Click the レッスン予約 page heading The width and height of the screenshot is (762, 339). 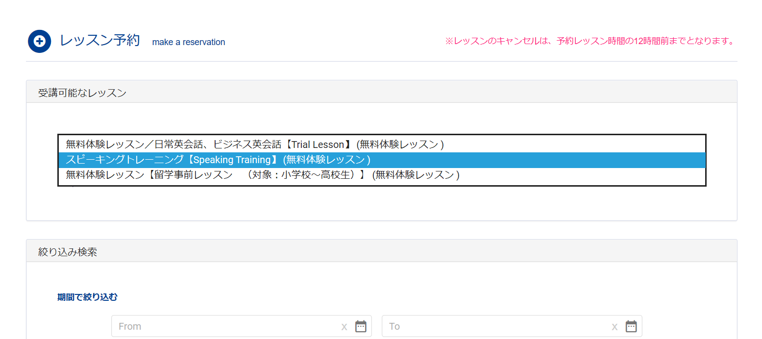click(100, 41)
